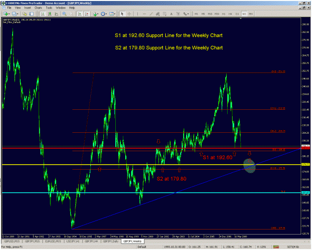Switch to GBPJPY,H4 chart tab
The height and width of the screenshot is (250, 312).
click(91, 242)
